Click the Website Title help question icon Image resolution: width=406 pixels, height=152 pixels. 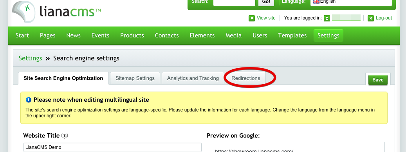tap(65, 136)
